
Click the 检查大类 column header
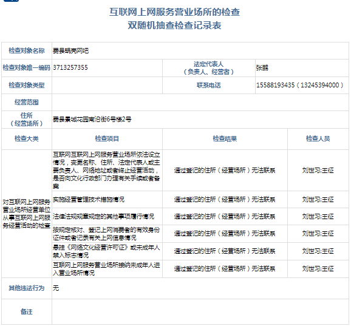(x=27, y=139)
